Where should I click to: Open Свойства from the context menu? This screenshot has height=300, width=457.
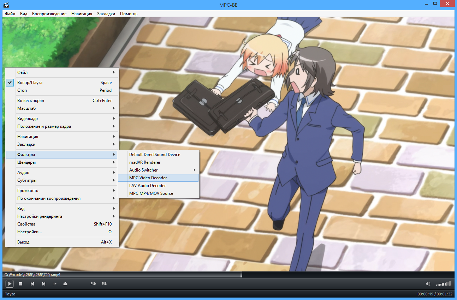pyautogui.click(x=62, y=224)
